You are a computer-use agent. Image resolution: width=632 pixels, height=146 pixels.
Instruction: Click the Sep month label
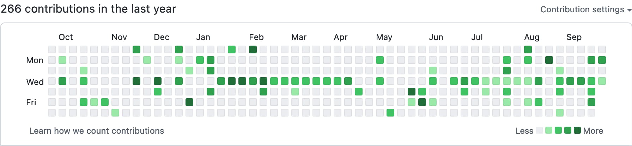coord(574,37)
